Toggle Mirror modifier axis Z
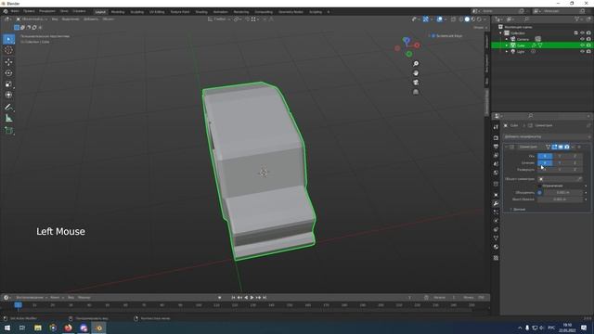The image size is (594, 334). point(575,156)
